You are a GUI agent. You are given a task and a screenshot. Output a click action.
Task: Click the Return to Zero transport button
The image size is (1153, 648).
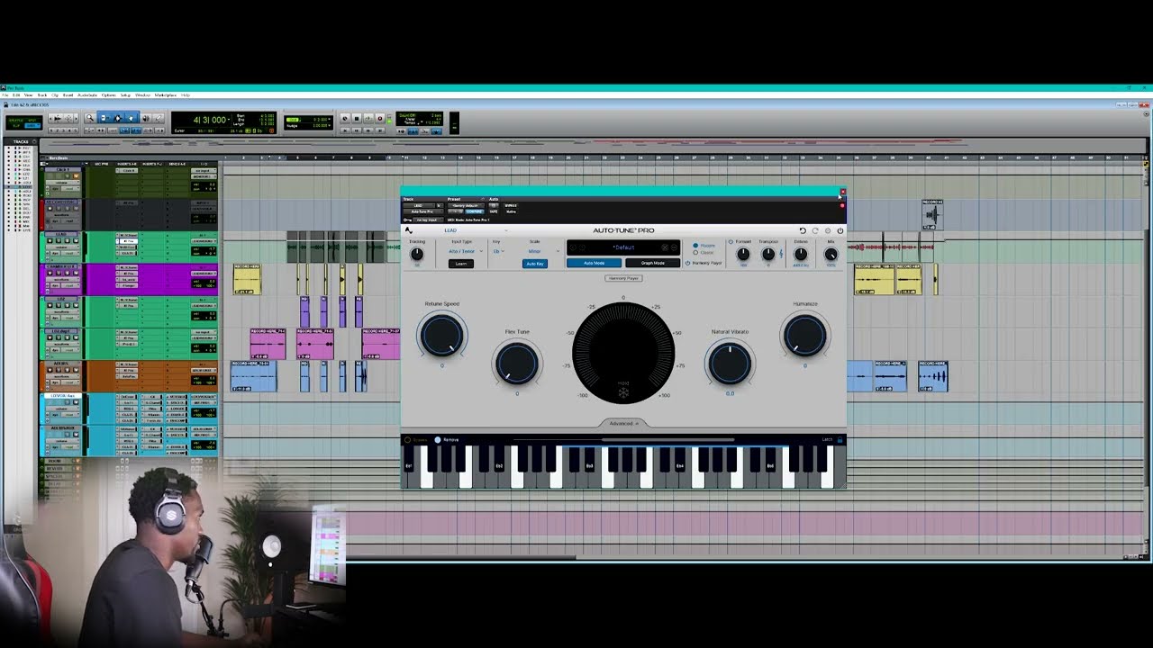(344, 130)
